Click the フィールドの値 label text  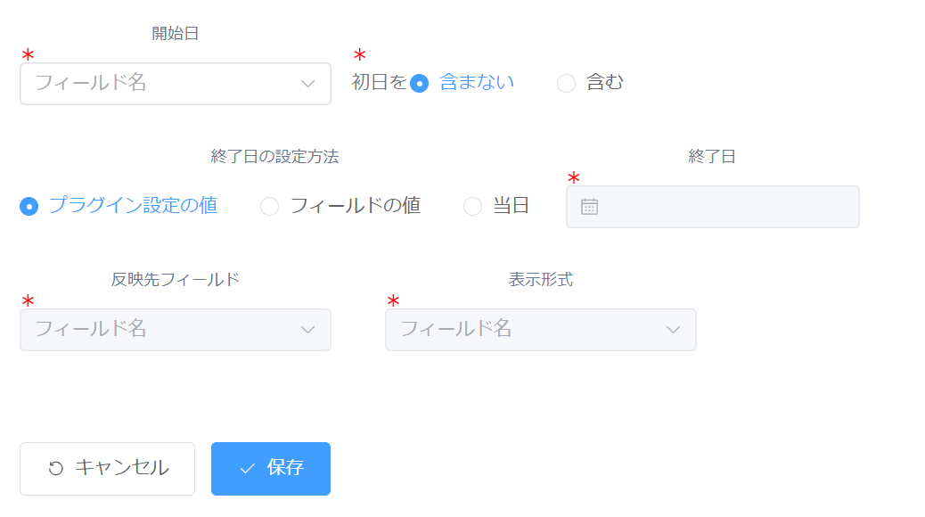(x=356, y=205)
